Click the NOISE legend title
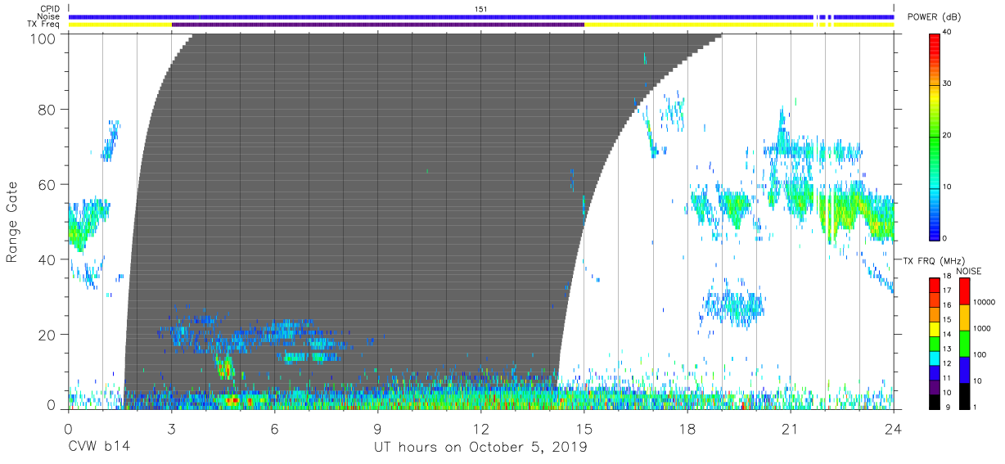 pyautogui.click(x=969, y=271)
